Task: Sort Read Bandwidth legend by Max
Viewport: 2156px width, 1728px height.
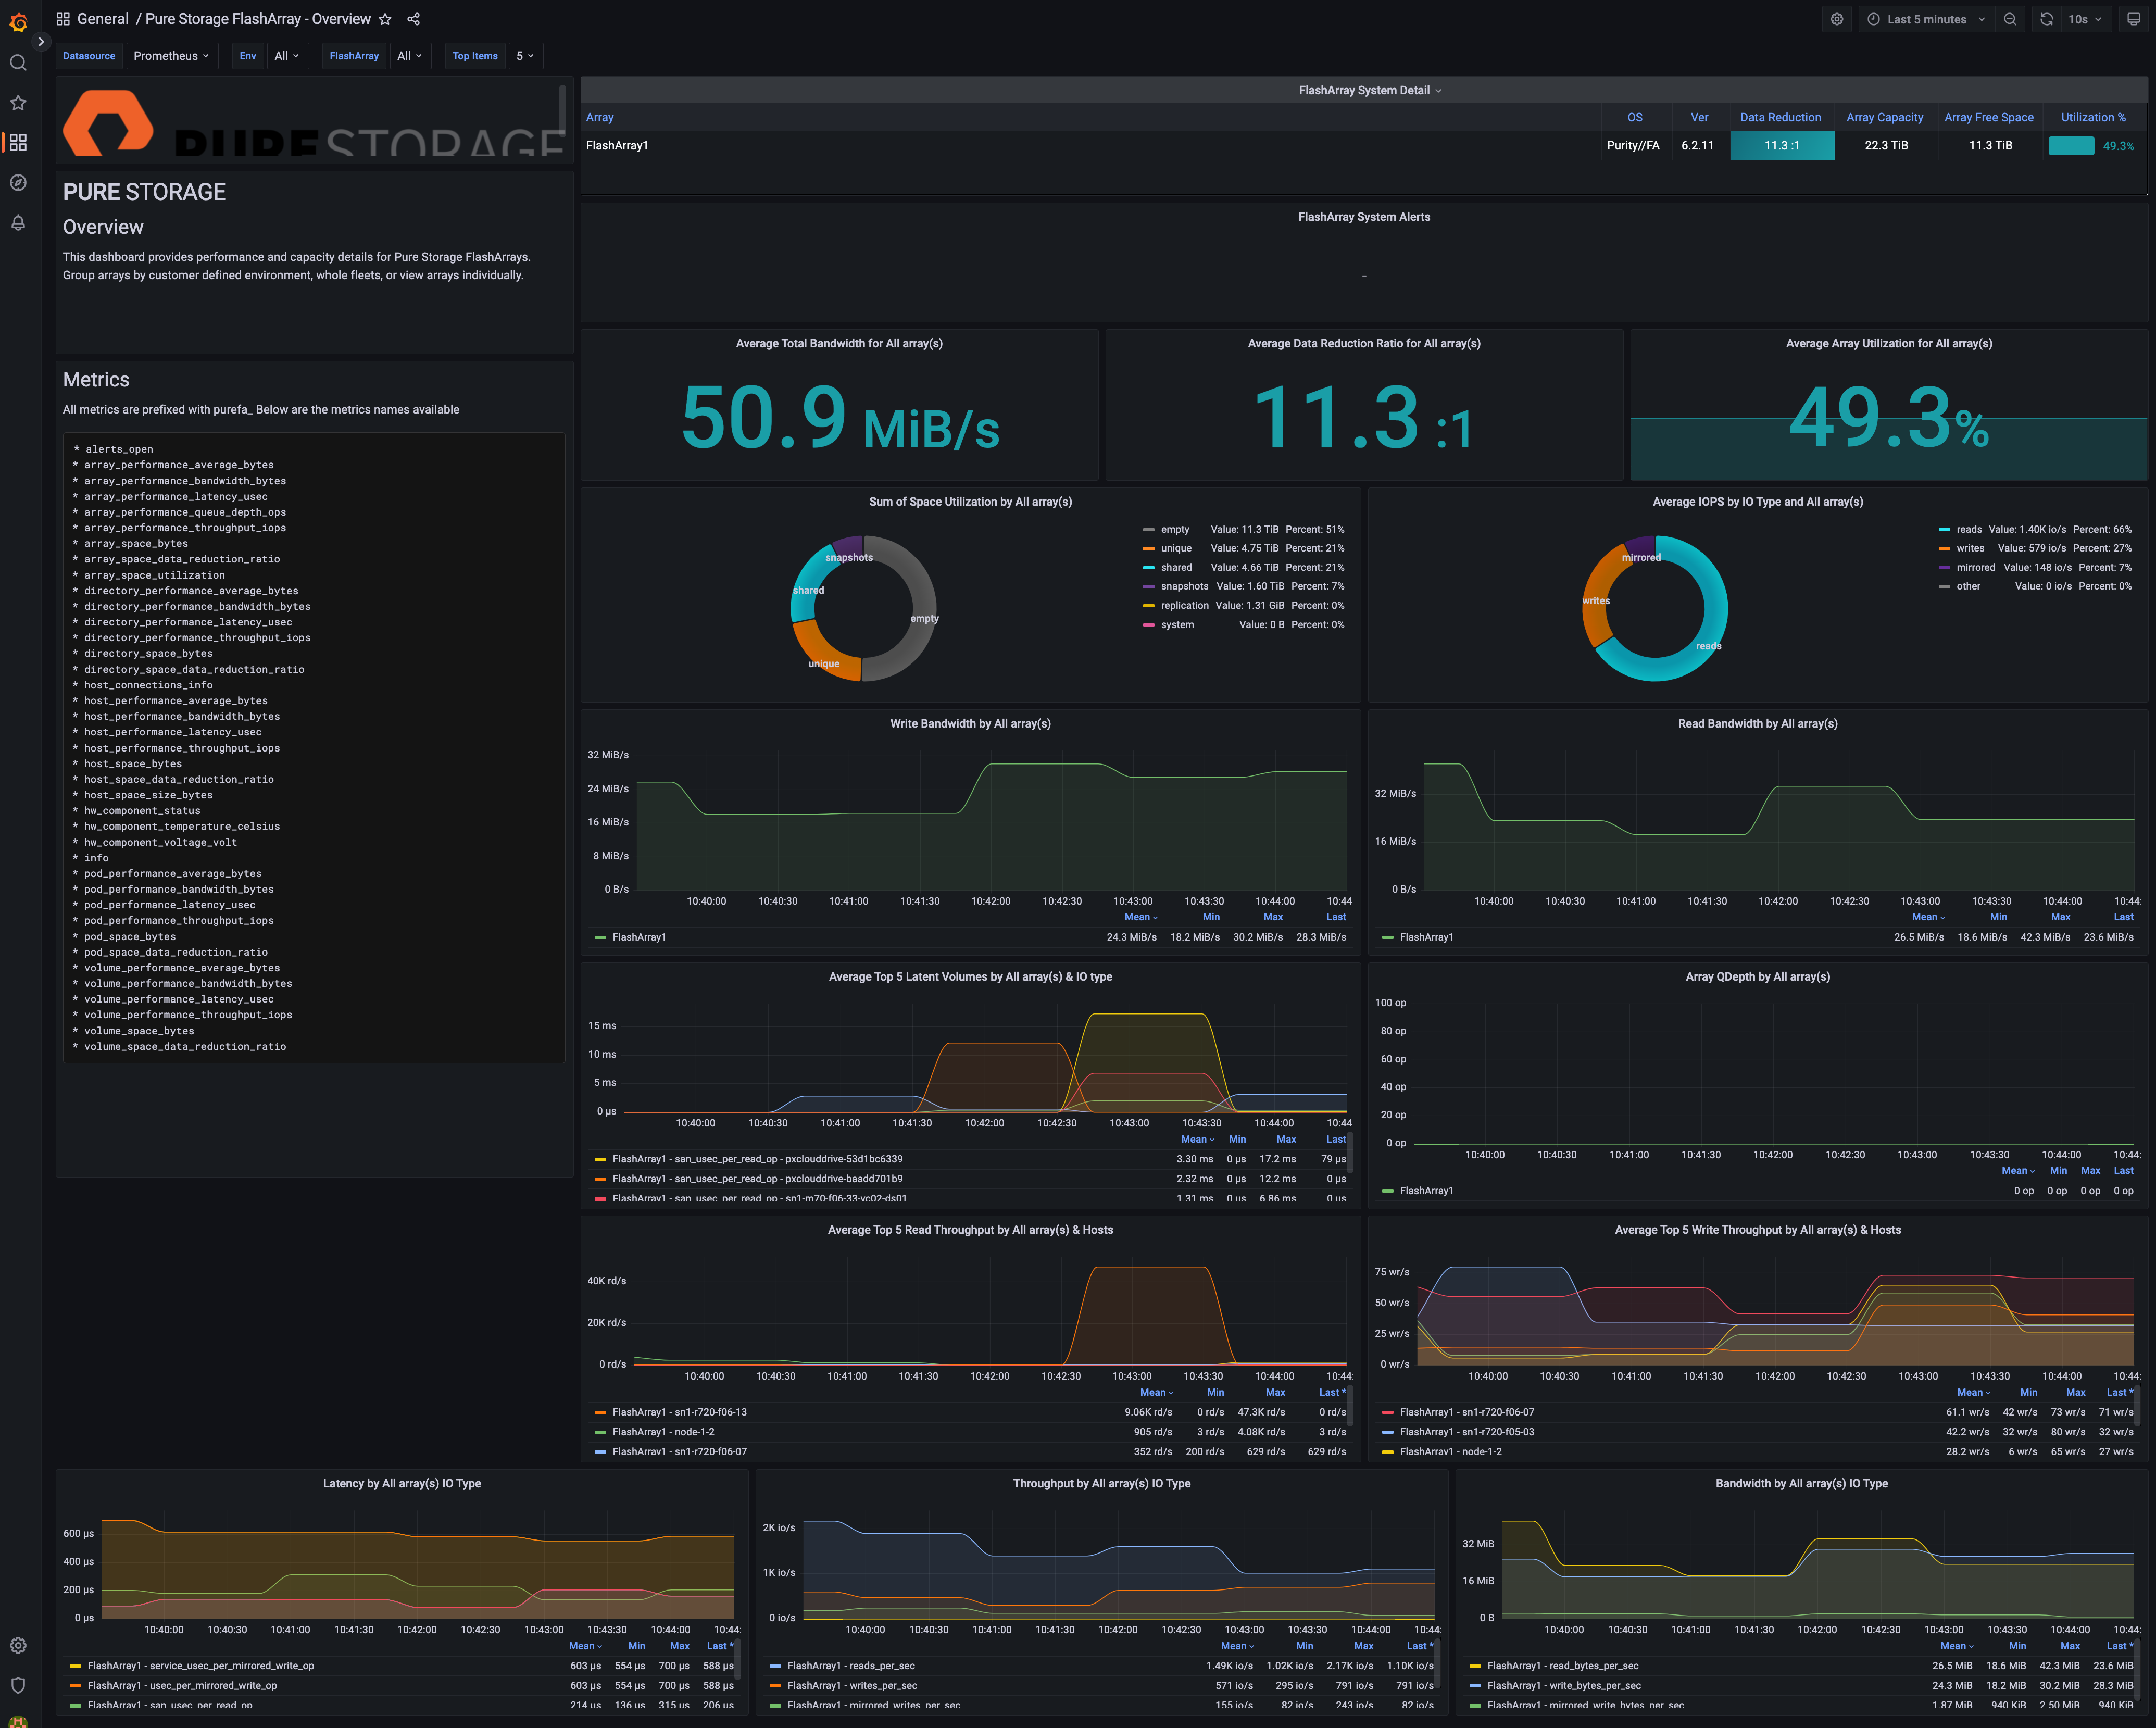Action: pyautogui.click(x=2060, y=917)
